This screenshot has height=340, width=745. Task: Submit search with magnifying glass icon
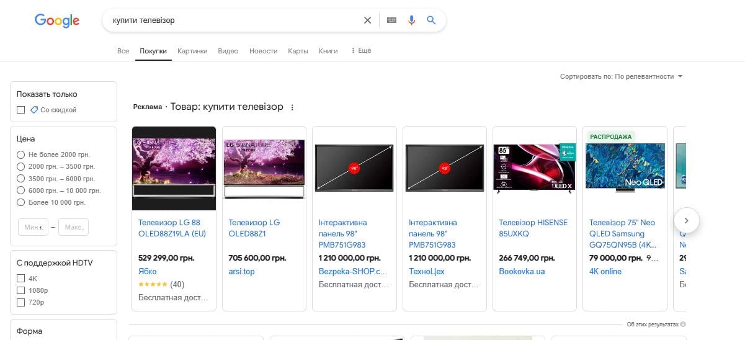click(x=432, y=20)
